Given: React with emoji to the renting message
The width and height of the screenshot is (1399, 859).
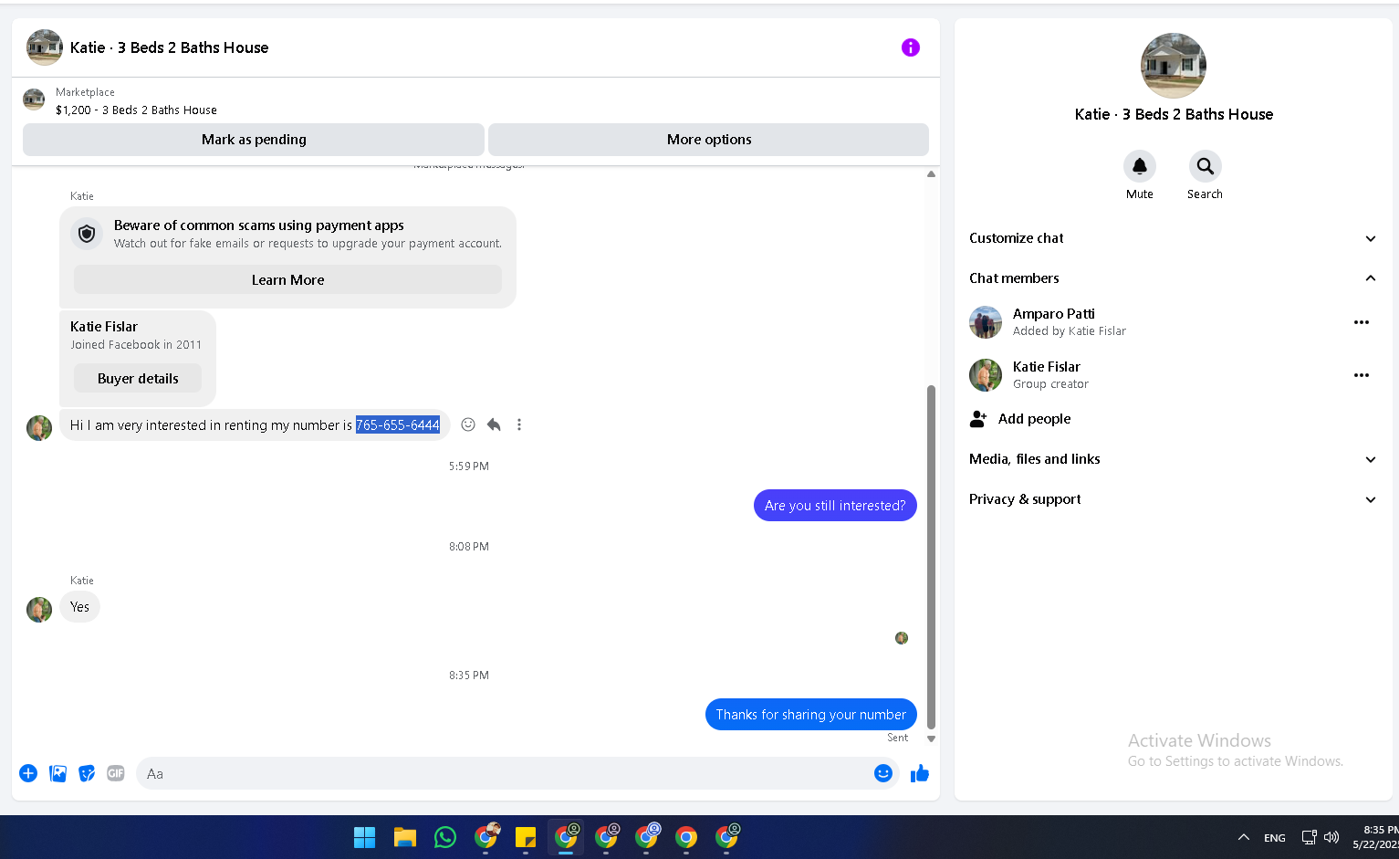Looking at the screenshot, I should coord(468,424).
